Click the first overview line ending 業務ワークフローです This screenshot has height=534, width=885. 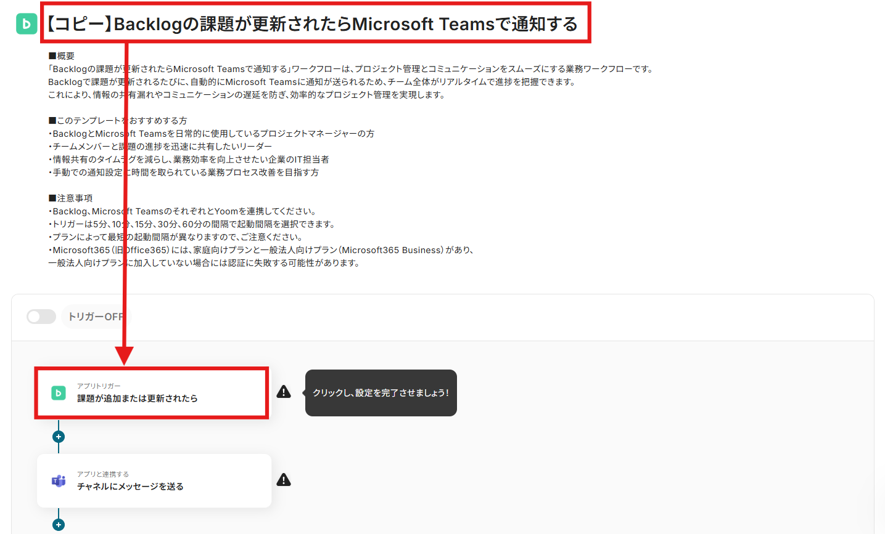pyautogui.click(x=350, y=69)
